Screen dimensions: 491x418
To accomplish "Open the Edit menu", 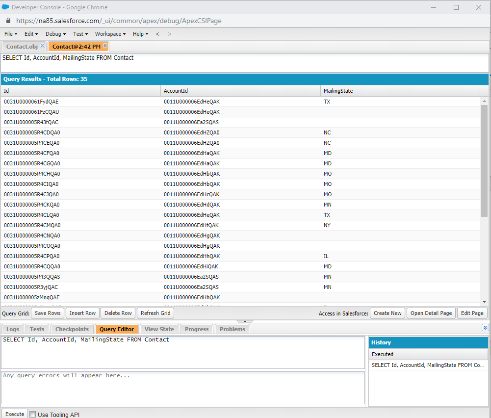I will point(31,34).
